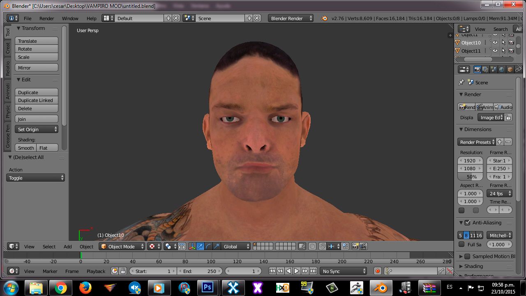Open the Help menu
The width and height of the screenshot is (526, 296).
pos(92,18)
